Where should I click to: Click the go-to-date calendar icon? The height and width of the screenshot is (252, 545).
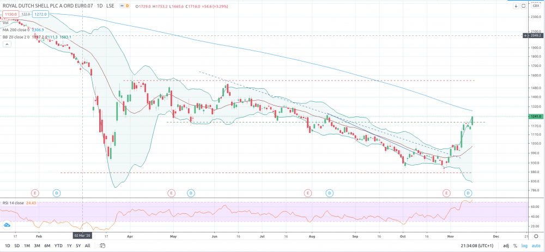[x=102, y=245]
